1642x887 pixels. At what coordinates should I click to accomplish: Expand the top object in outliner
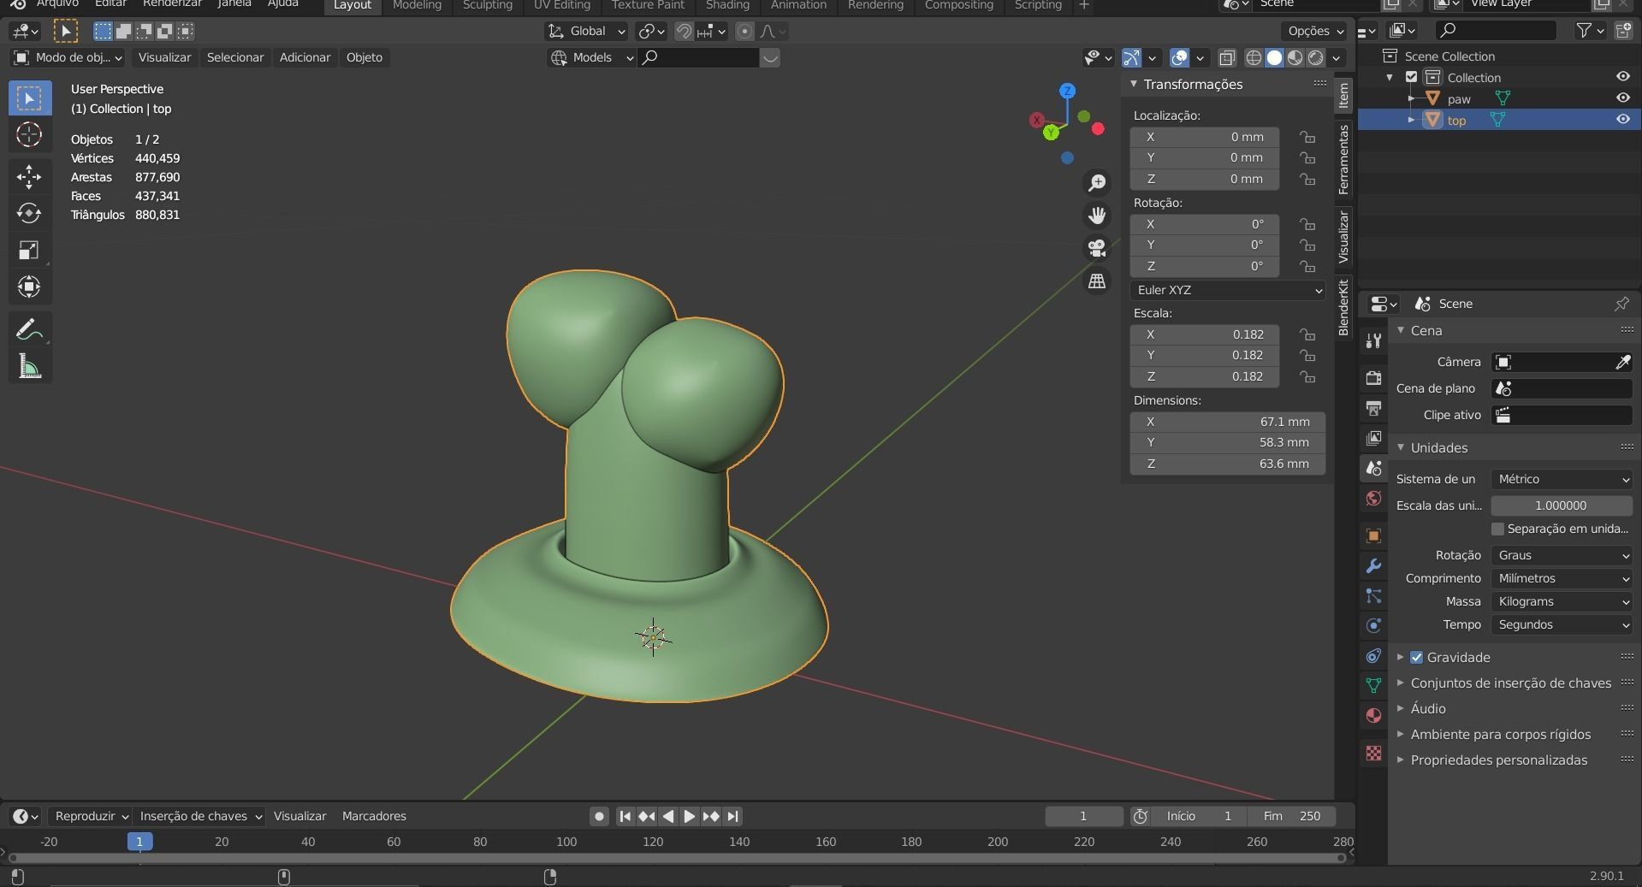[x=1411, y=120]
